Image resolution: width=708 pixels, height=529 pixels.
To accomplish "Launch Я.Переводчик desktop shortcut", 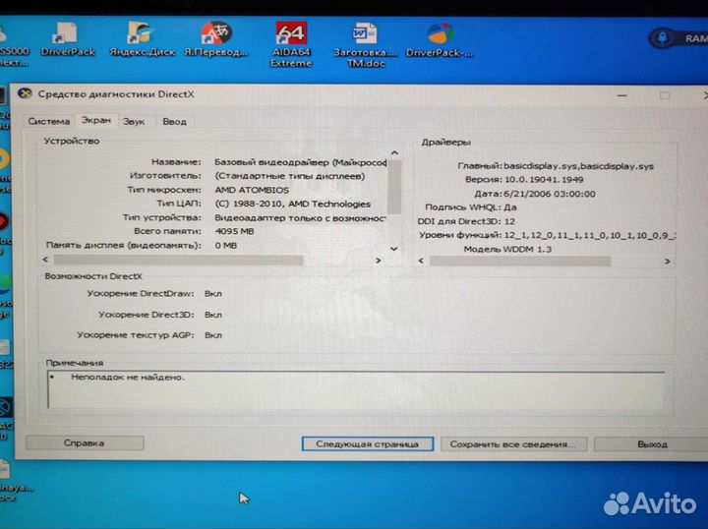I will point(216,39).
